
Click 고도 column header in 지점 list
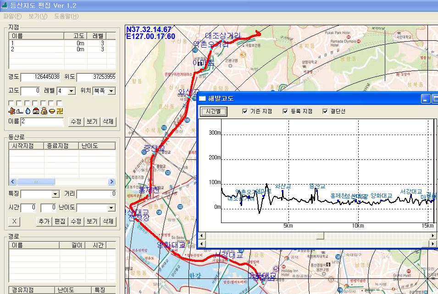[75, 36]
